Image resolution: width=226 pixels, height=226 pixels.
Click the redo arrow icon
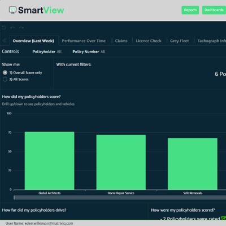click(21, 28)
